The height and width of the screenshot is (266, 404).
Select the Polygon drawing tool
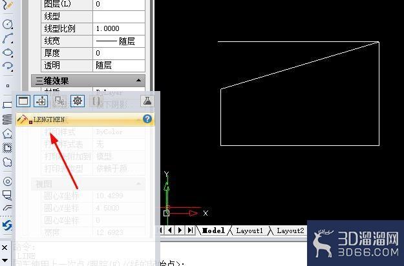pos(7,134)
